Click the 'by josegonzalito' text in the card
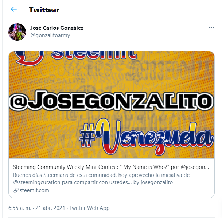222x219 pixels. click(x=153, y=182)
